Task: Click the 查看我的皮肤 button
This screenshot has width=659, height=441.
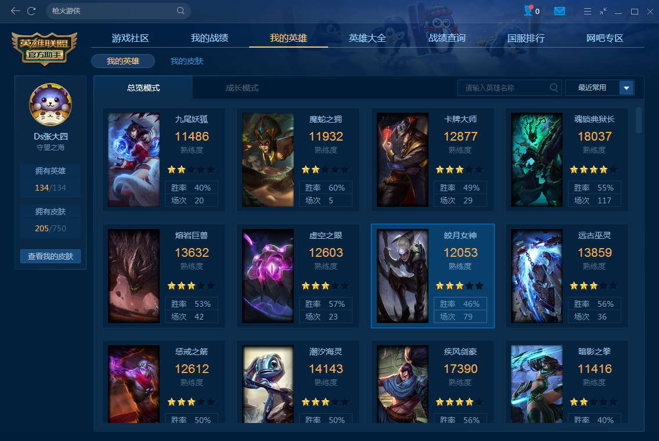Action: coord(51,256)
